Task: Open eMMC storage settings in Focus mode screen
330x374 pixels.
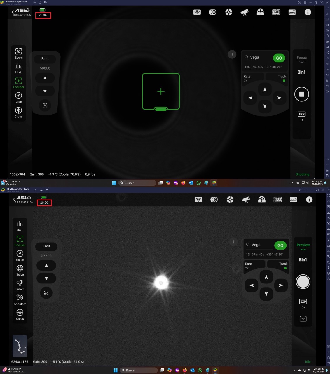Action: [x=292, y=12]
